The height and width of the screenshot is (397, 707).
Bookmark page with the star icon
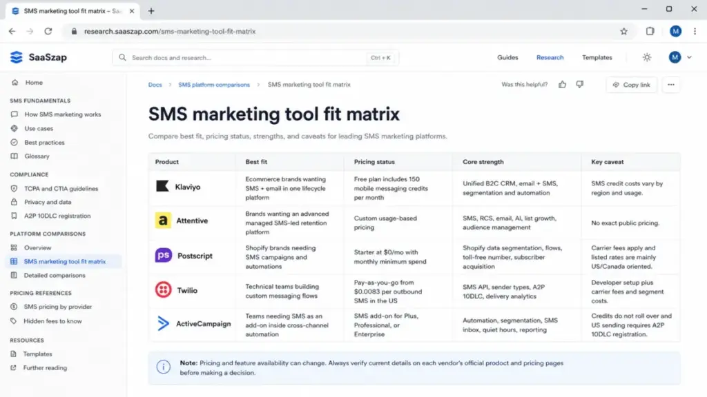coord(623,31)
